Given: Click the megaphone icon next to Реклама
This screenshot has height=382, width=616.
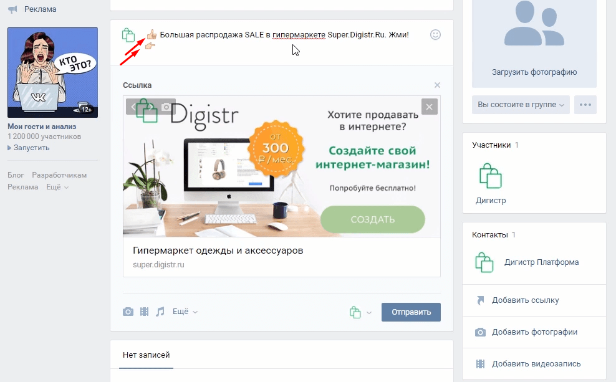Looking at the screenshot, I should (13, 9).
